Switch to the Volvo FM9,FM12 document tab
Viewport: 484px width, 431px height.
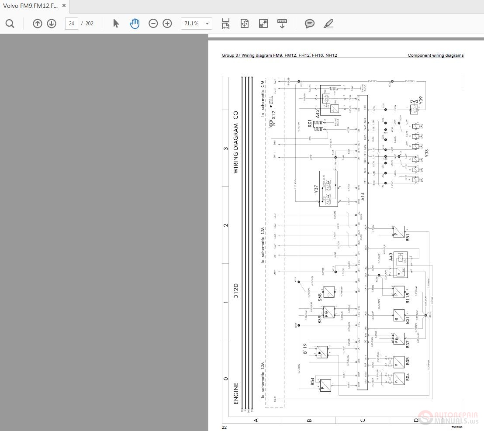point(29,6)
